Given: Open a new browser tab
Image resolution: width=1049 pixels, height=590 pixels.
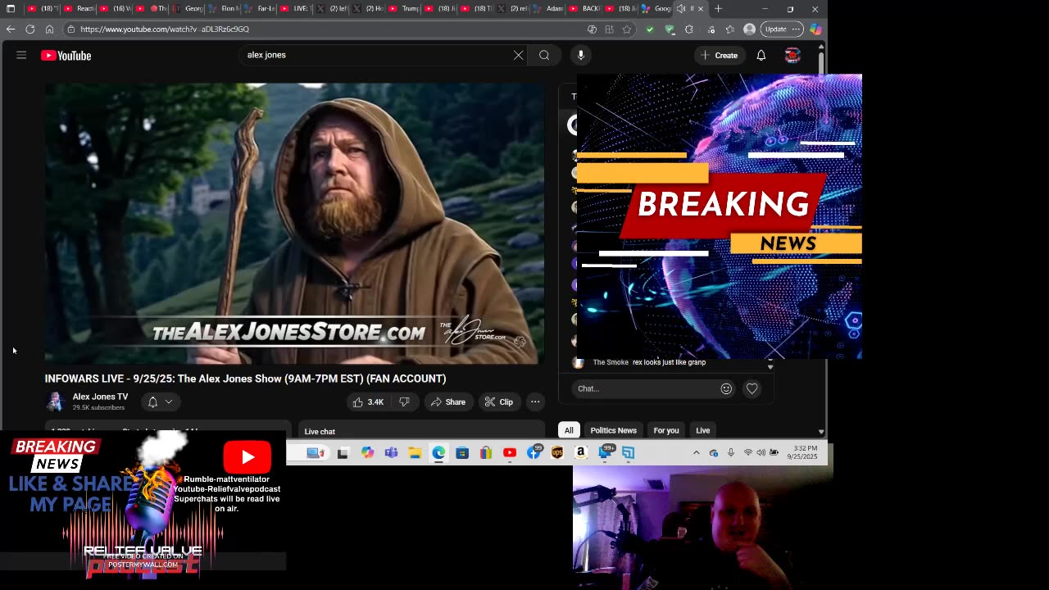Looking at the screenshot, I should pos(718,9).
